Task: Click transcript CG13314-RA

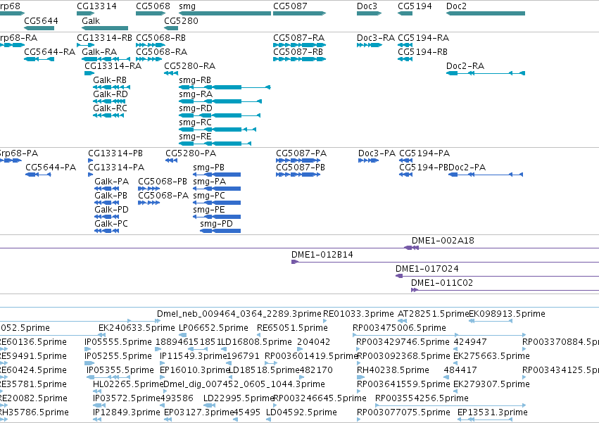Action: pos(89,73)
